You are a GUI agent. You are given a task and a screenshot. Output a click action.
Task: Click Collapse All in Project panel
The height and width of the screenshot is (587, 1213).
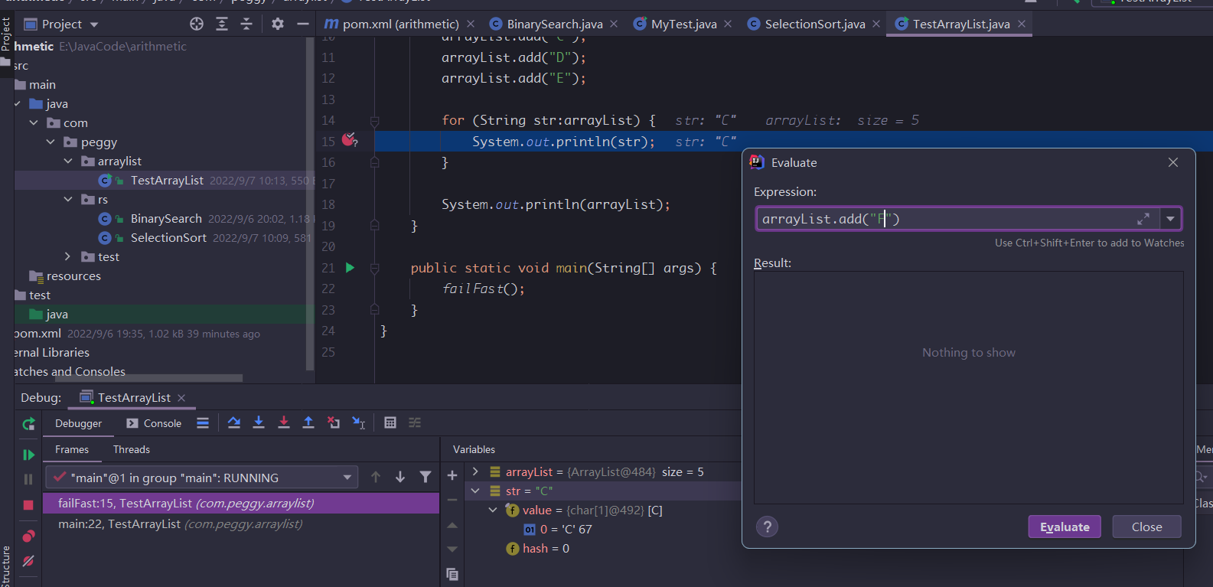click(246, 24)
